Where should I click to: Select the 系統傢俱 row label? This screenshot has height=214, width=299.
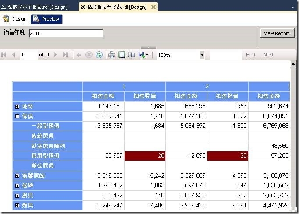coord(43,136)
